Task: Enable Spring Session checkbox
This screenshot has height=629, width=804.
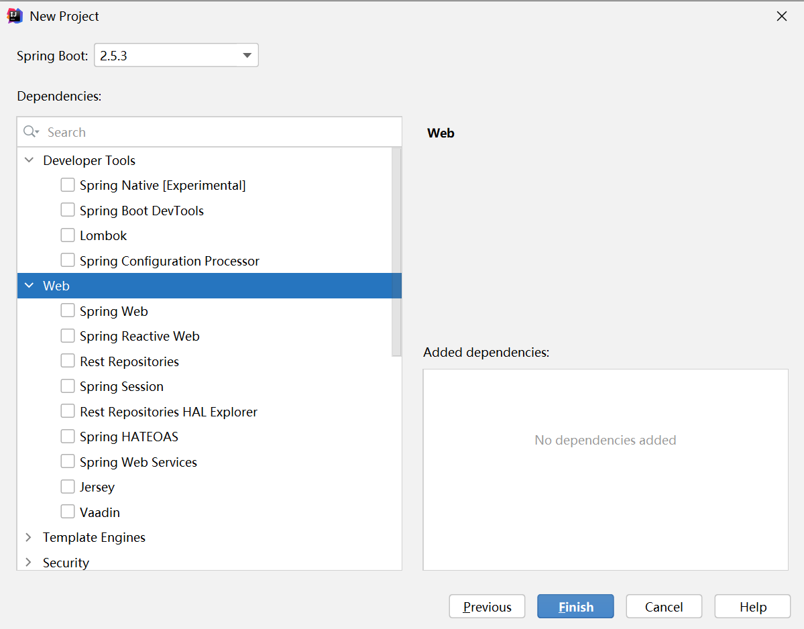Action: tap(68, 386)
